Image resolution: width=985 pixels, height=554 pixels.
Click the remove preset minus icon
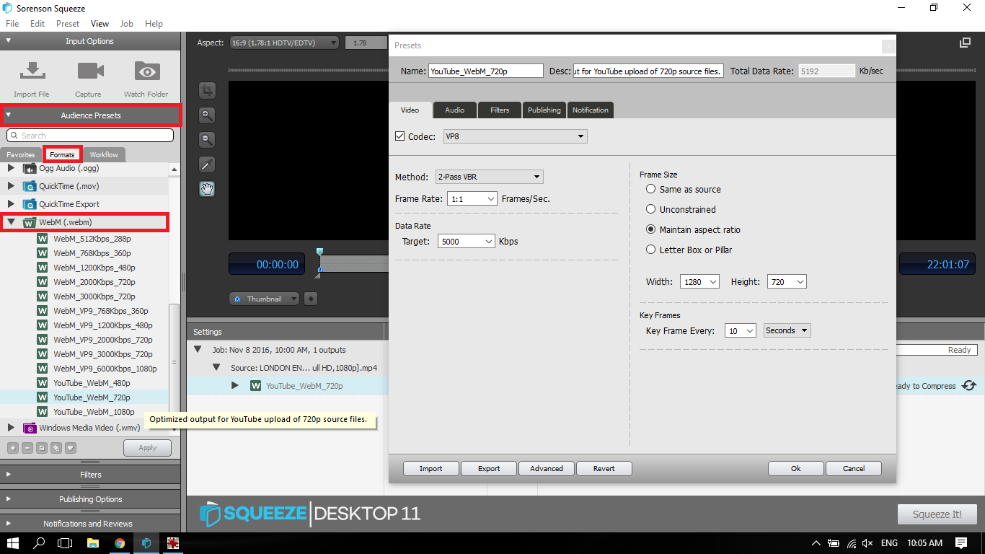pyautogui.click(x=27, y=448)
